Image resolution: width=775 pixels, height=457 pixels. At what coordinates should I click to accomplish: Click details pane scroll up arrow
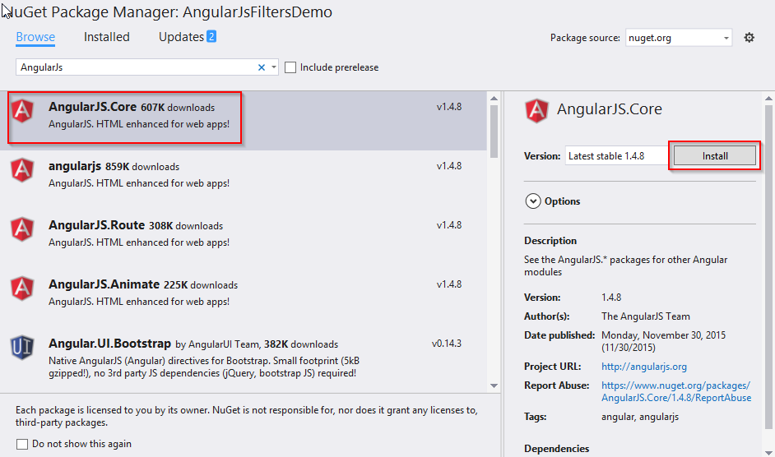pyautogui.click(x=768, y=99)
